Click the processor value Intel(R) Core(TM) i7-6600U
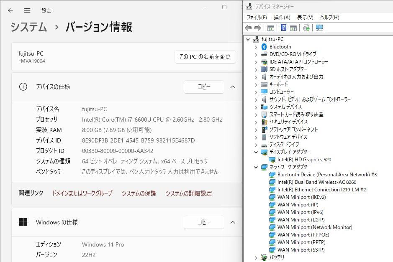393x262 pixels. [152, 120]
